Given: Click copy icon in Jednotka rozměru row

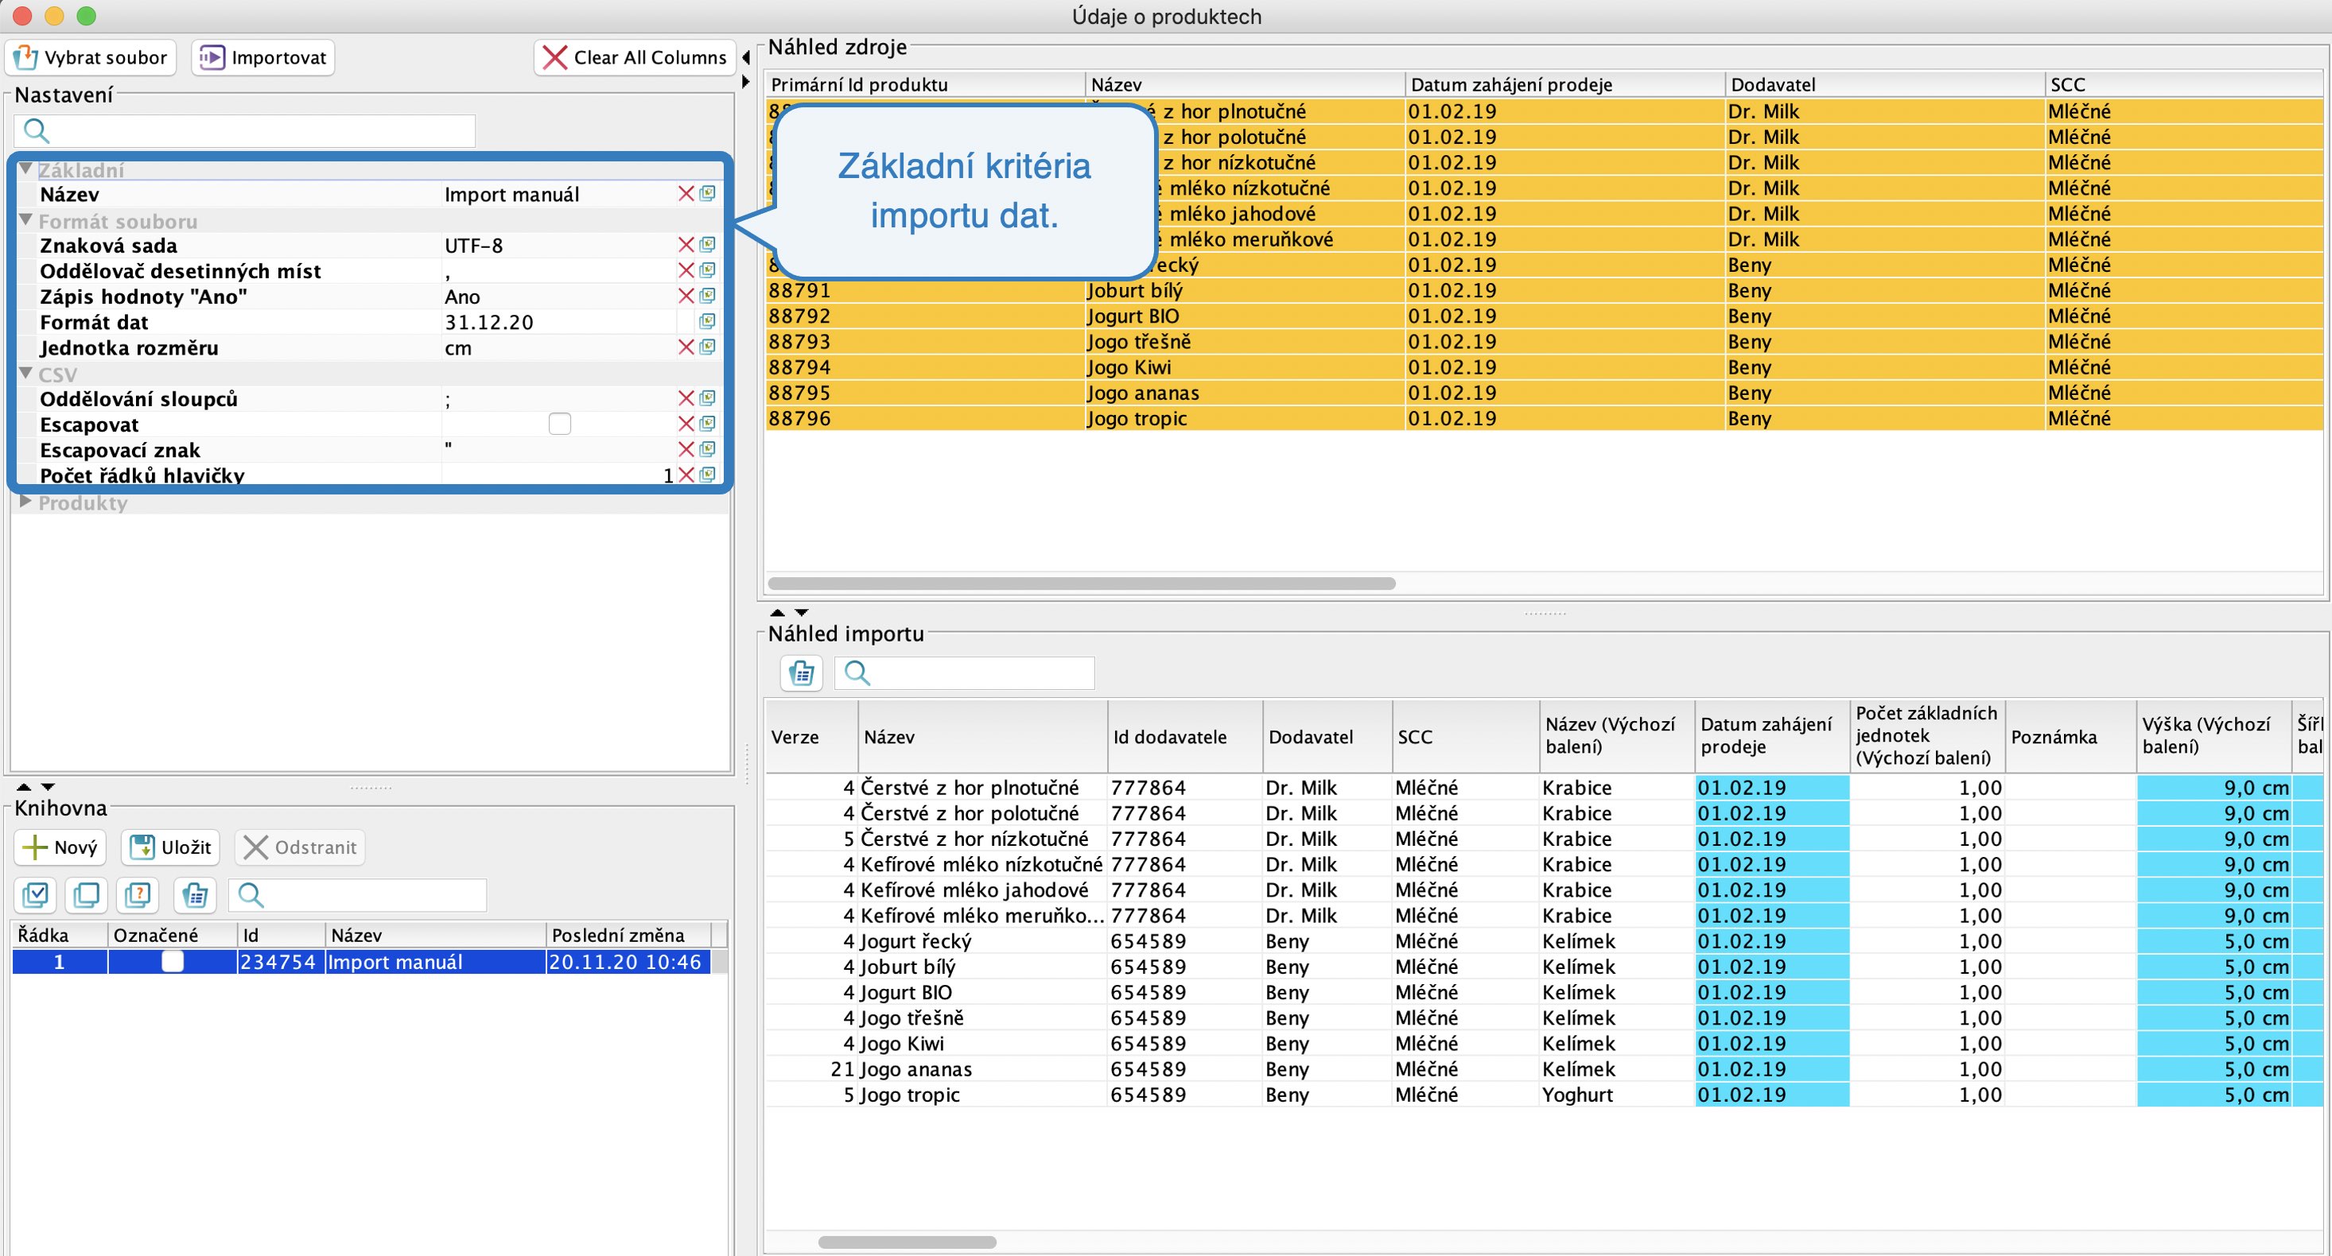Looking at the screenshot, I should point(708,347).
